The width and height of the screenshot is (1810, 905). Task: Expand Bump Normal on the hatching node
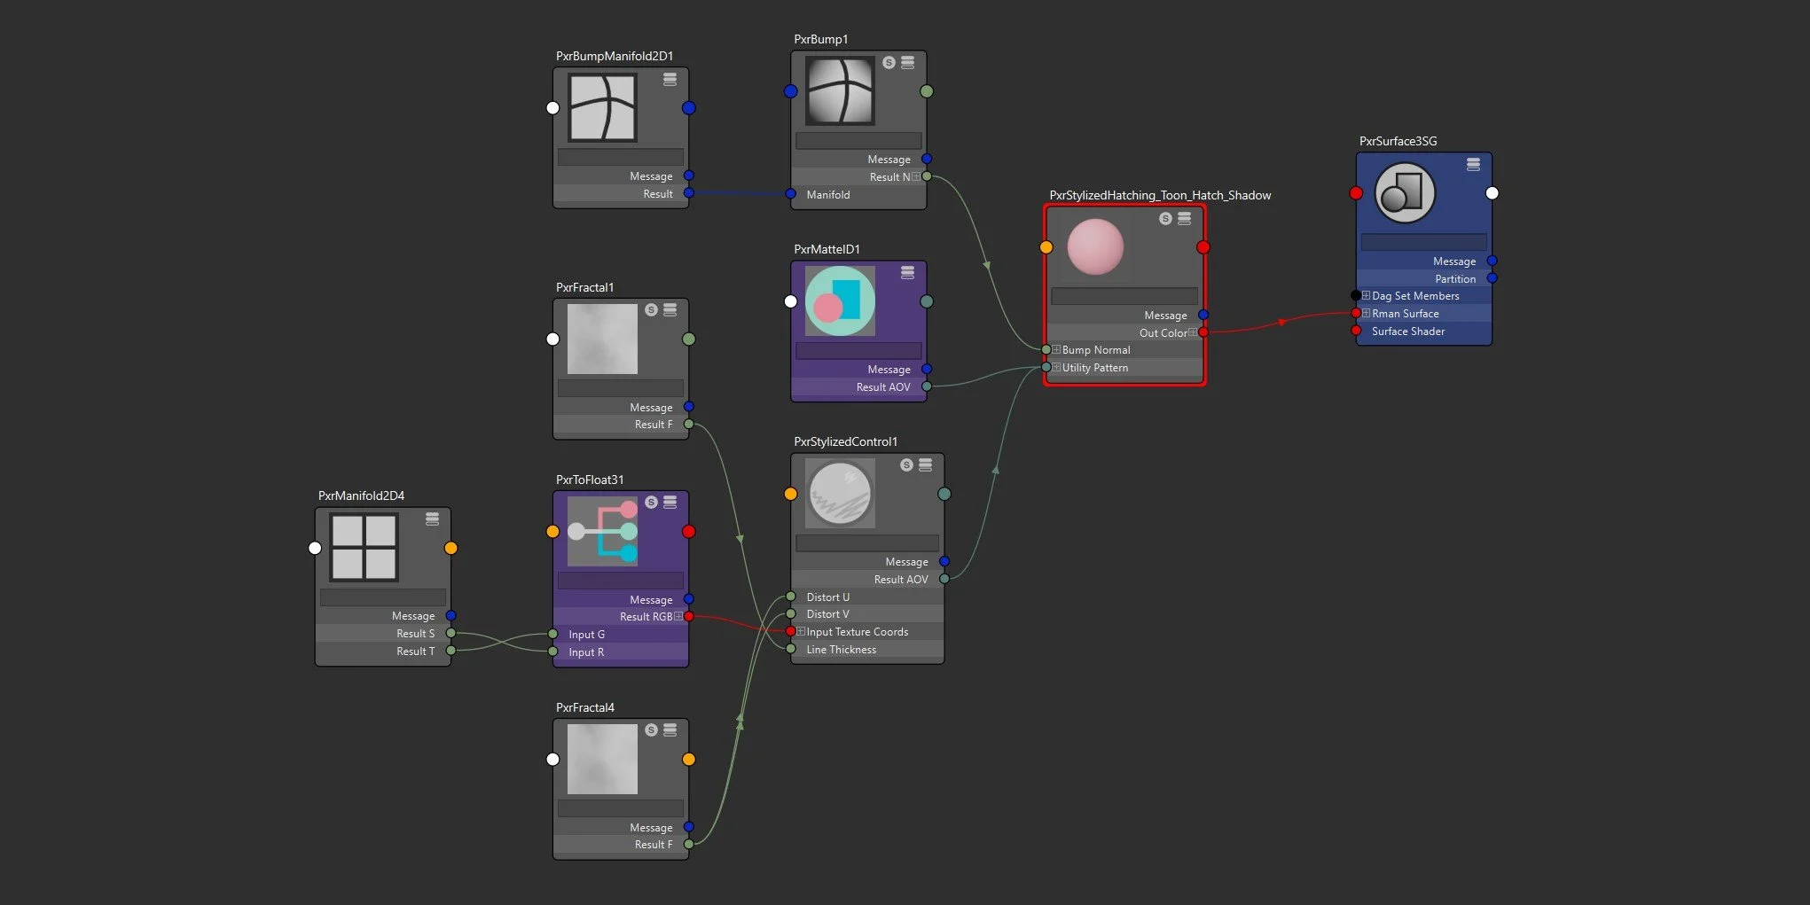[x=1056, y=349]
